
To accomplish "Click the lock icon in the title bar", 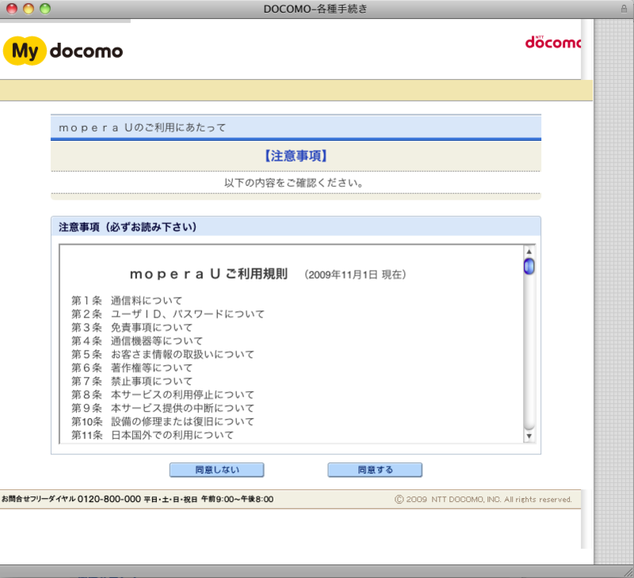I will coord(624,9).
